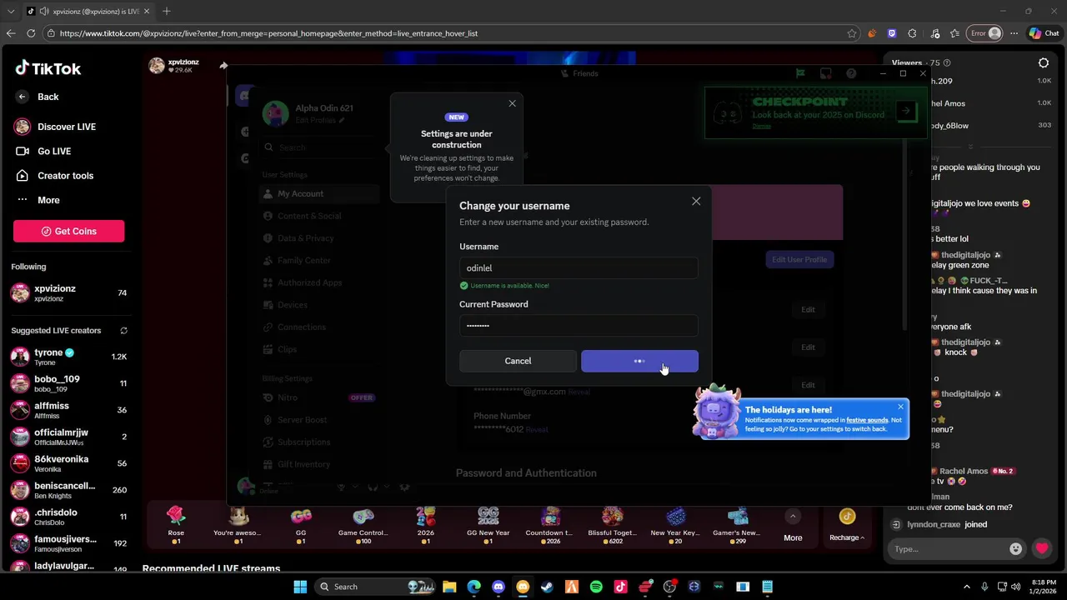The width and height of the screenshot is (1067, 600).
Task: Click the Current Password field
Action: (579, 325)
